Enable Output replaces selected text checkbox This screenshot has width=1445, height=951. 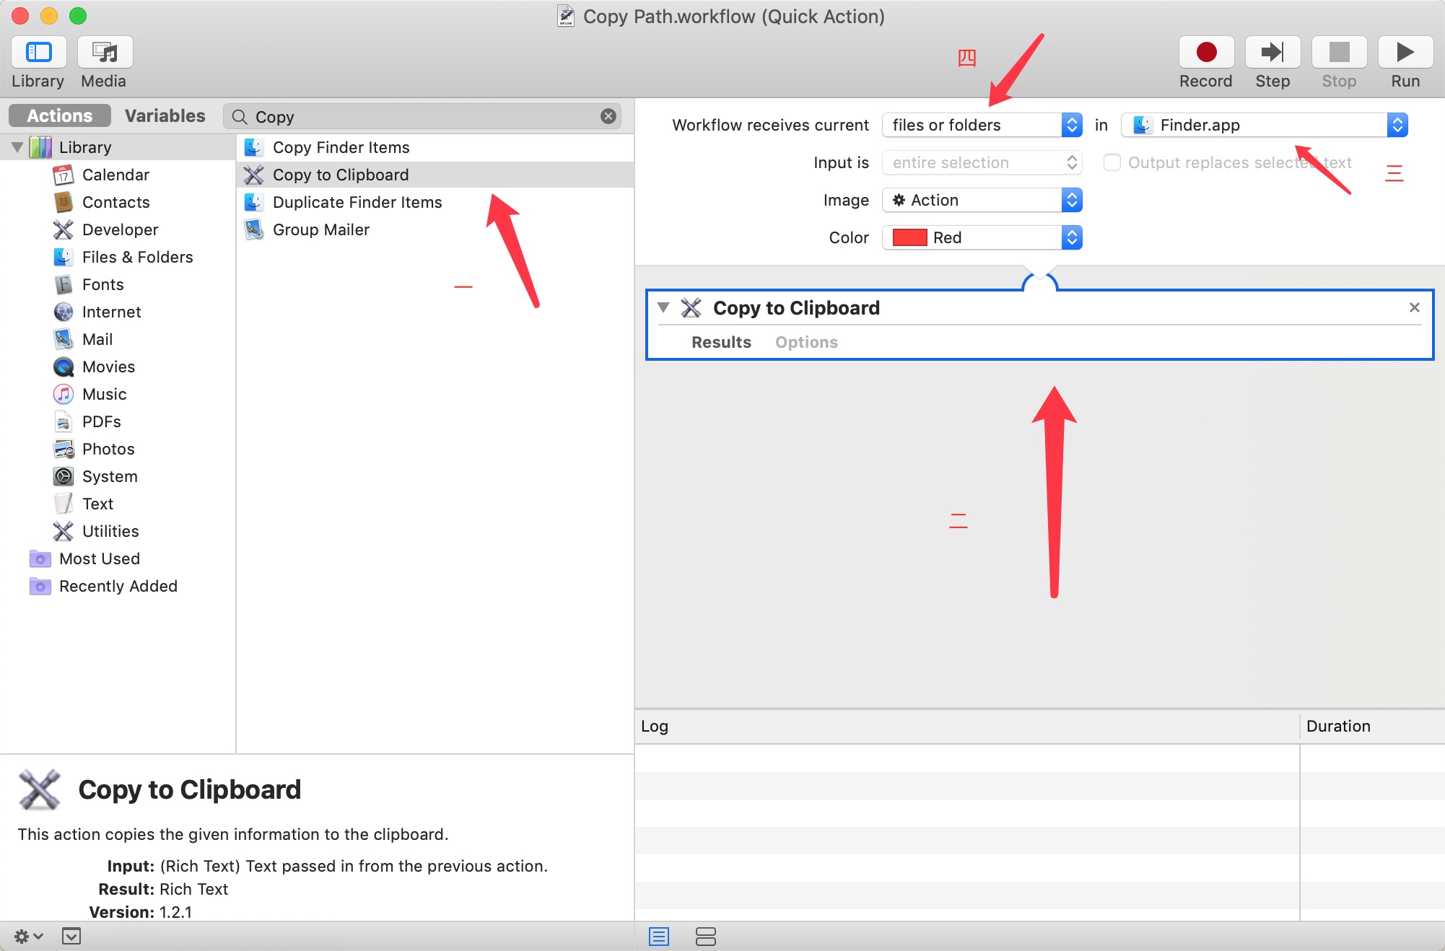[x=1112, y=162]
